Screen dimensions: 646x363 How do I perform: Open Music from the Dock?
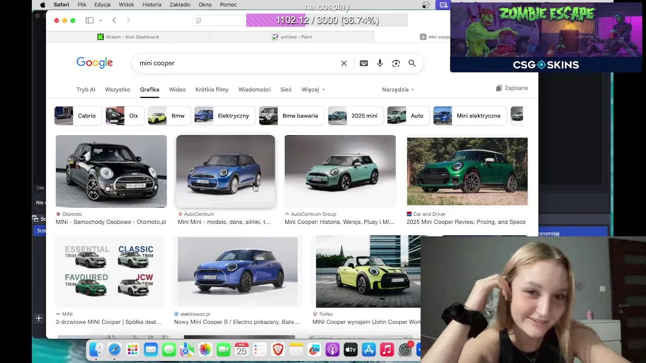click(387, 349)
